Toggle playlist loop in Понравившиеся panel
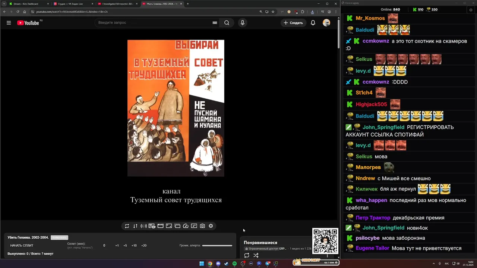This screenshot has height=268, width=477. tap(247, 255)
